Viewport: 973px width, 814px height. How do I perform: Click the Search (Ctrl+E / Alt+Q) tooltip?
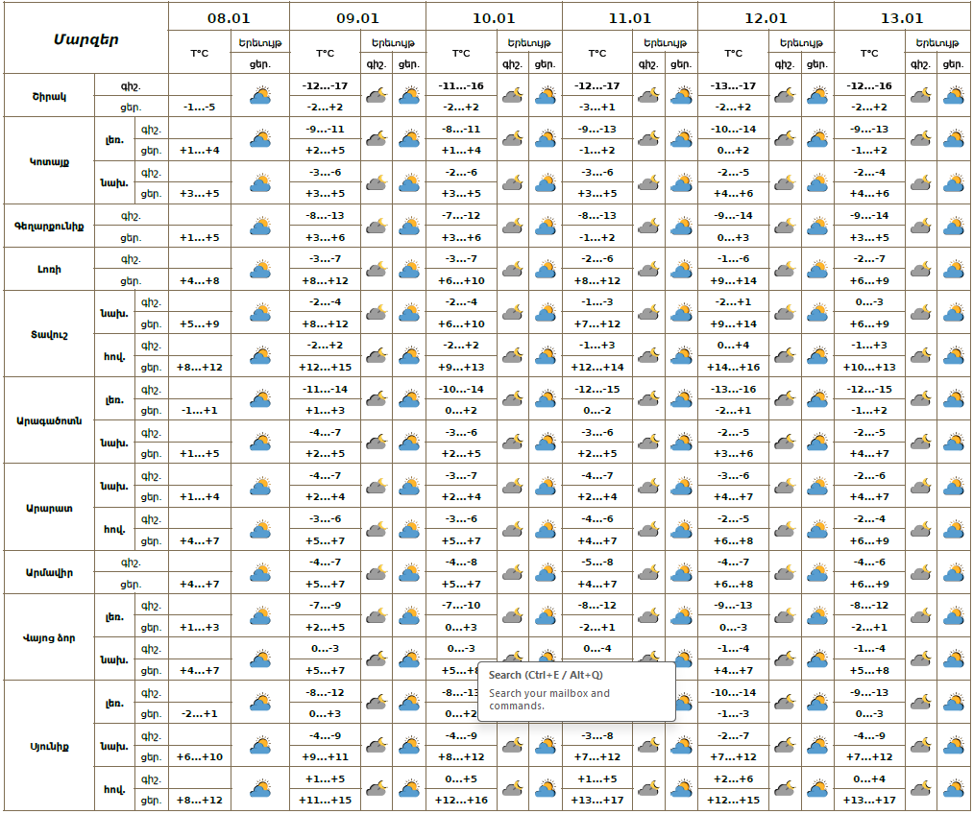point(575,691)
